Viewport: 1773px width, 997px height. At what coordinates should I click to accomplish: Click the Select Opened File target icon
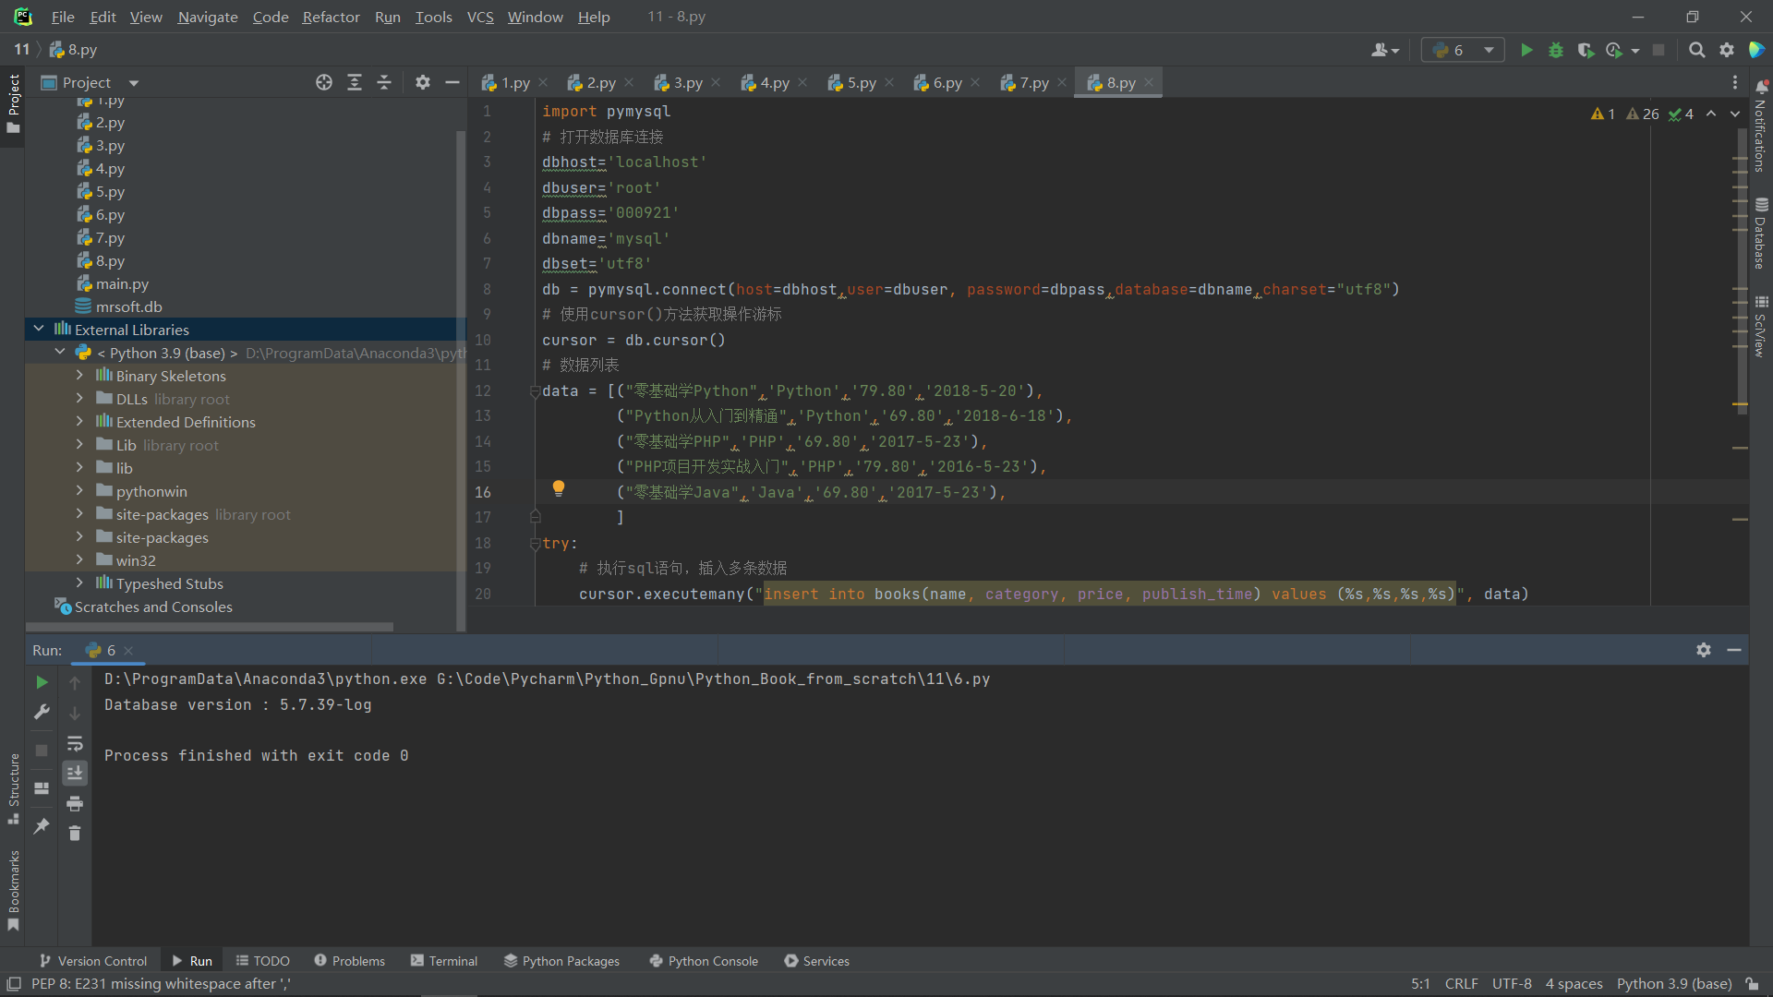(323, 82)
